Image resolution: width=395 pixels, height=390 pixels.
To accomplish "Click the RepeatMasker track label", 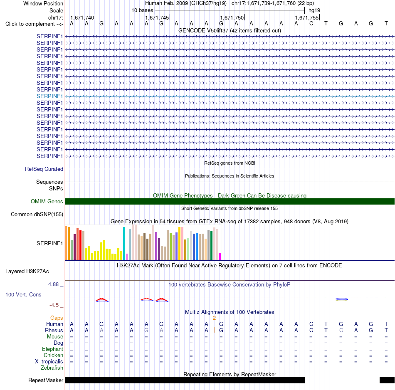I will point(46,380).
